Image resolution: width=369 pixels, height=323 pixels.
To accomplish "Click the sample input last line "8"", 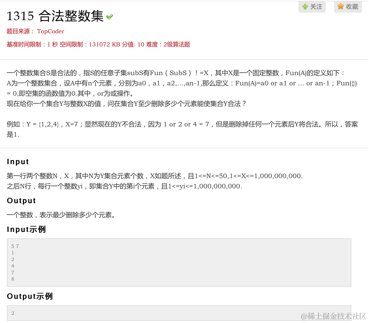I will point(13,279).
